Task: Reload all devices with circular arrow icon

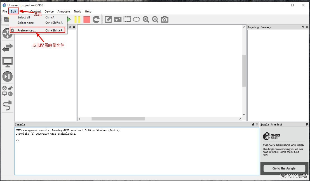Action: coord(96,19)
